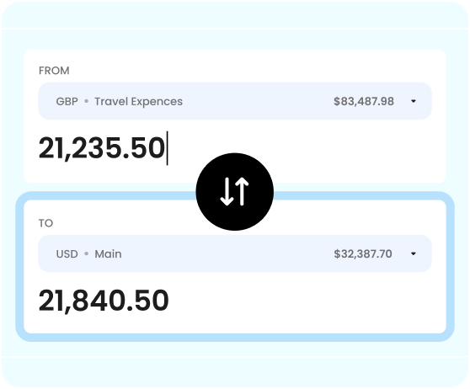
Task: Expand the GBP Travel Expences dropdown arrow
Action: (x=414, y=101)
